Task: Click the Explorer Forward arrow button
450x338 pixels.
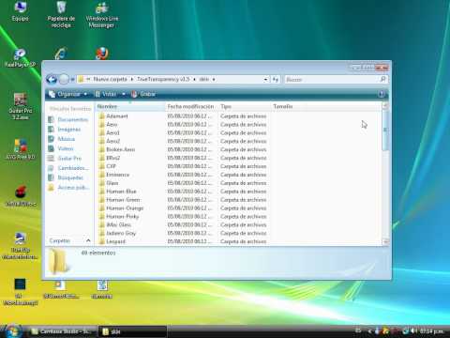Action: 64,79
